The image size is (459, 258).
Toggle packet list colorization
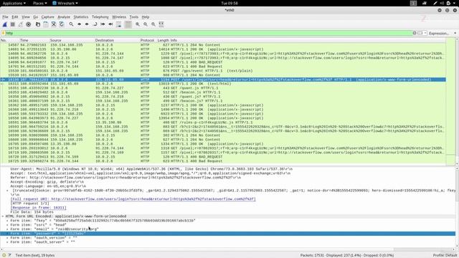(x=128, y=24)
